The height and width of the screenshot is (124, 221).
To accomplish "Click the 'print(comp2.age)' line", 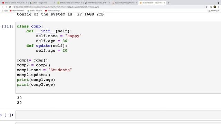I will tap(36, 85).
